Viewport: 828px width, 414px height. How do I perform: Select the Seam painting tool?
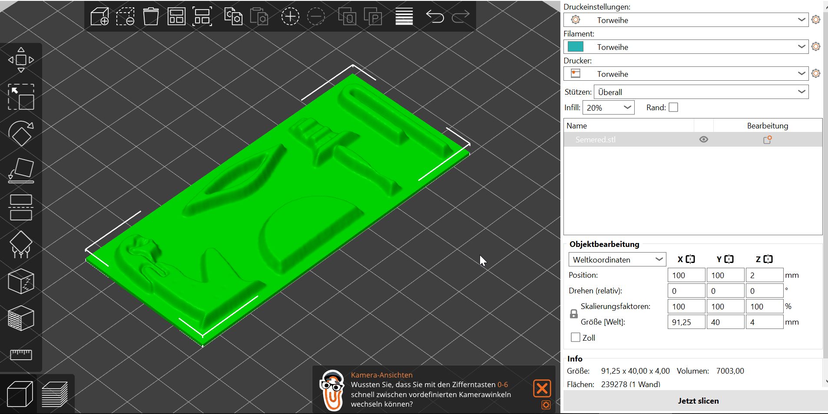[x=21, y=281]
